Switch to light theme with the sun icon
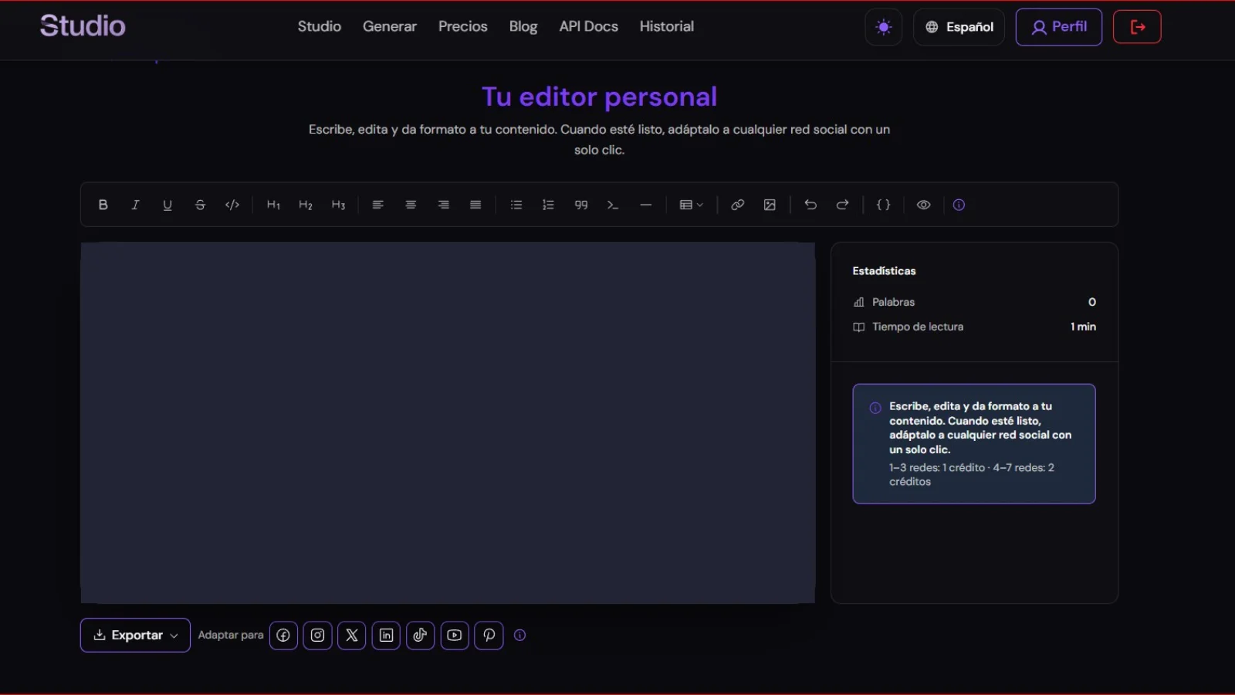Viewport: 1235px width, 695px height. [883, 26]
